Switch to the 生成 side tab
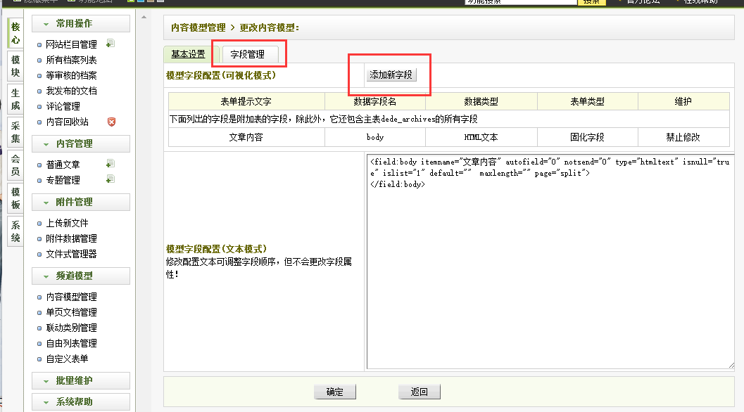This screenshot has height=412, width=744. (15, 99)
